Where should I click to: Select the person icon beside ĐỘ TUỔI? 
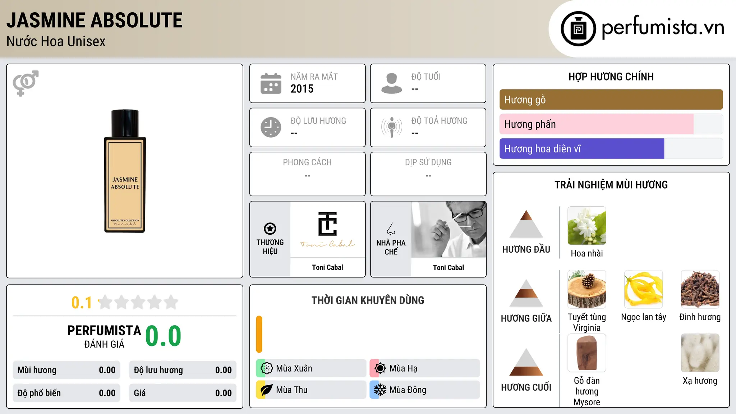pos(391,83)
